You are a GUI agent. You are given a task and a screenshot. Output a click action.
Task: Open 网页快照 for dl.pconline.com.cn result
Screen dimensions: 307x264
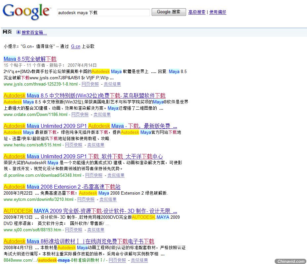pos(94,175)
